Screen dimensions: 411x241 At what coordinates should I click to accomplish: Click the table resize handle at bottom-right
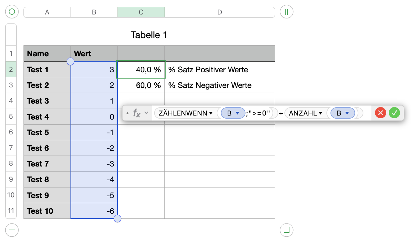click(286, 230)
